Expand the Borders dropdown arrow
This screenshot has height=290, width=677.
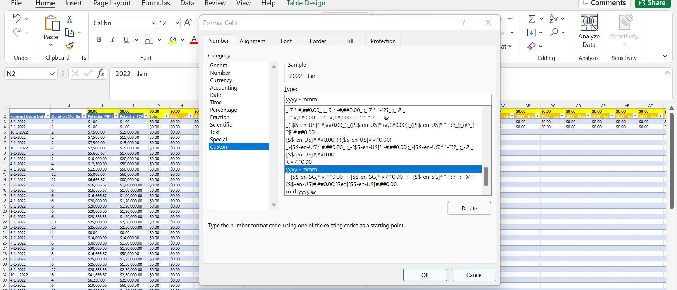tap(159, 40)
